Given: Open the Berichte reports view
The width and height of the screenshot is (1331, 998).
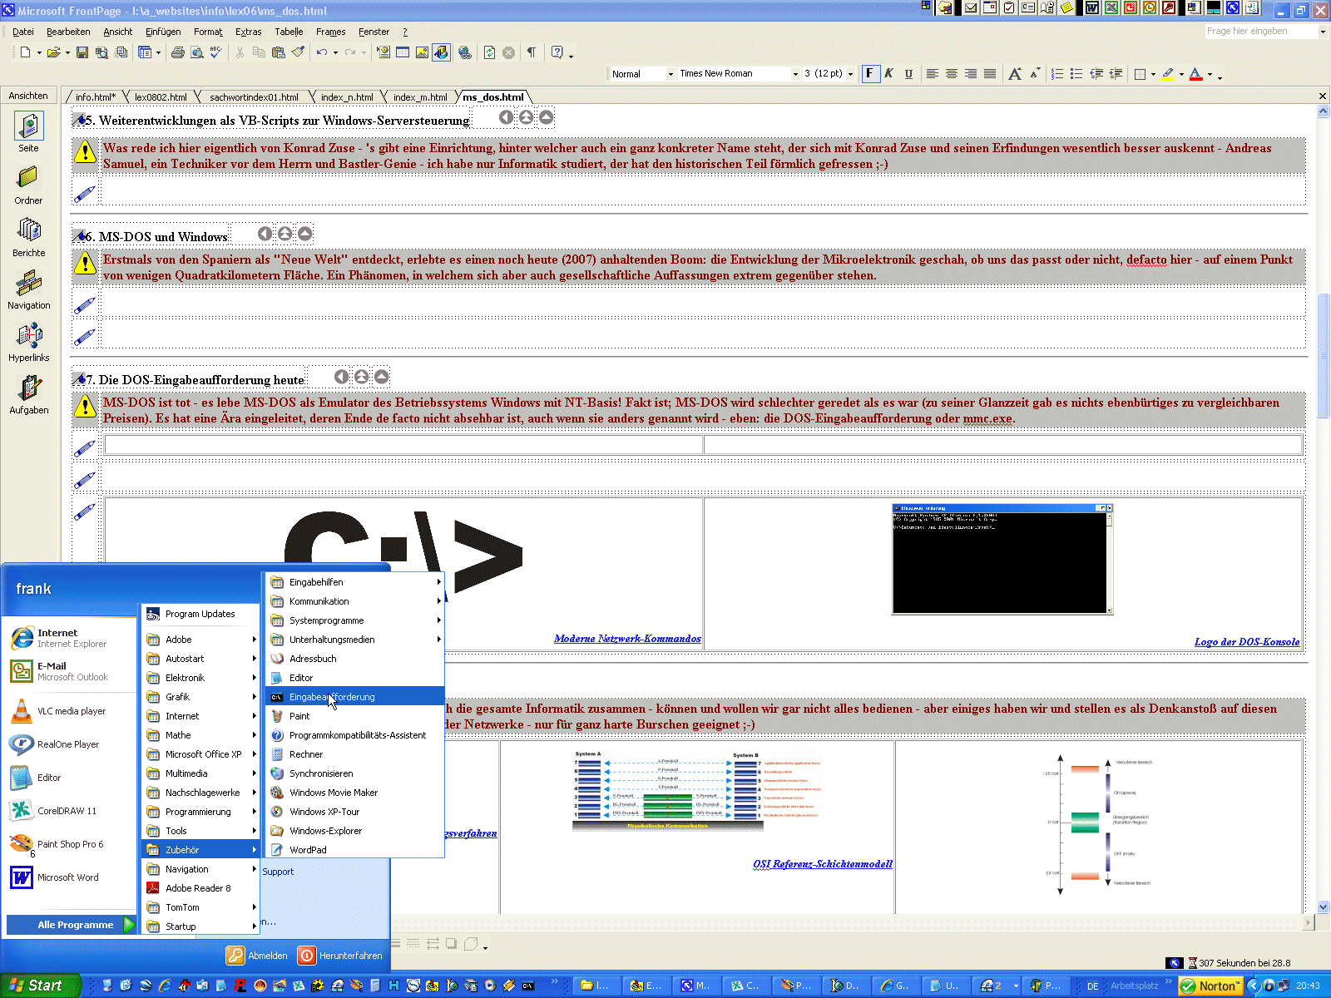Looking at the screenshot, I should (x=28, y=237).
